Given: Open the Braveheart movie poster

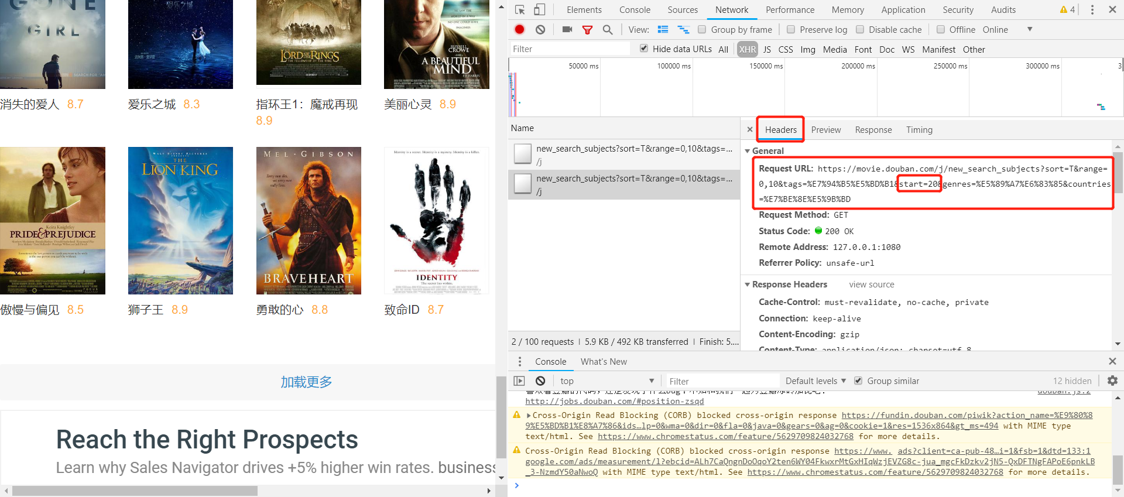Looking at the screenshot, I should (x=309, y=221).
